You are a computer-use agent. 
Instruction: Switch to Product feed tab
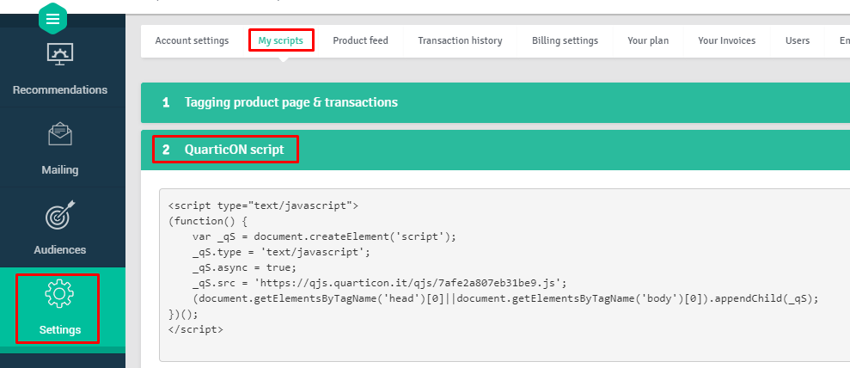pyautogui.click(x=360, y=40)
